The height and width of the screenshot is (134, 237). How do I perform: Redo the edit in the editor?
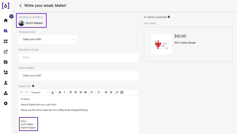(x=27, y=92)
